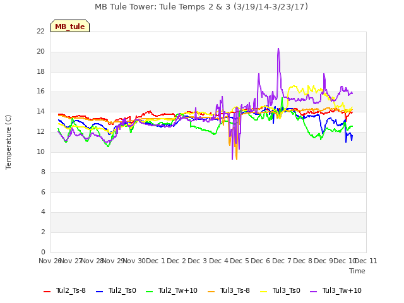This screenshot has height=303, width=404.
Task: Click the Nov 26 x-axis label
Action: (49, 261)
